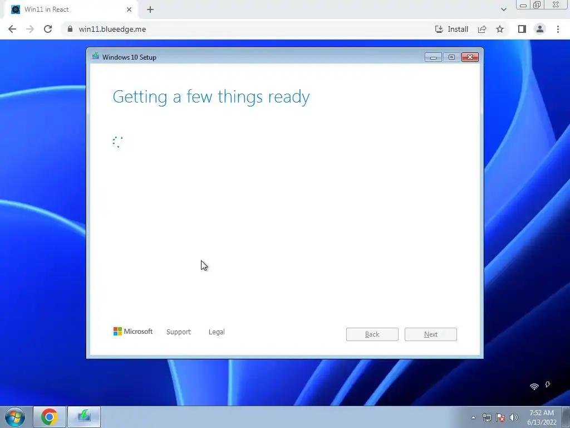
Task: Click the Back button in Setup
Action: pyautogui.click(x=372, y=334)
